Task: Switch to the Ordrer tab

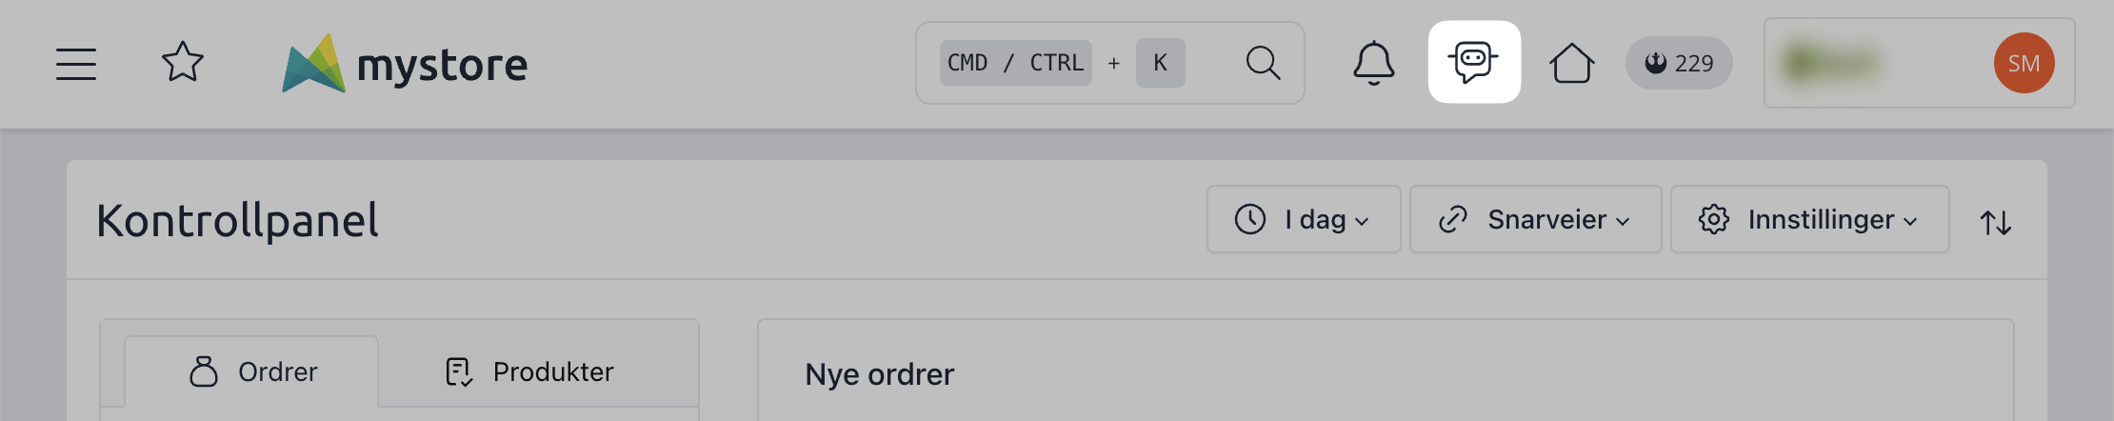Action: pos(252,371)
